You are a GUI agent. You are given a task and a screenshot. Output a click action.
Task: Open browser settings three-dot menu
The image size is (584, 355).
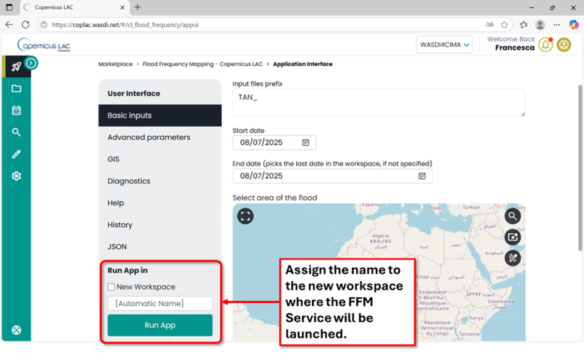[x=556, y=25]
